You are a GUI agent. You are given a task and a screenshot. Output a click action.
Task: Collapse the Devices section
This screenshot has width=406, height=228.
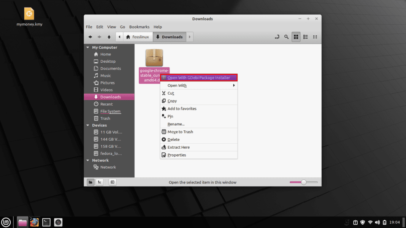point(88,125)
